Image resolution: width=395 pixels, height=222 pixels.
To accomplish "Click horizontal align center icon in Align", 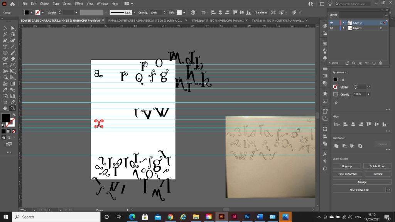I will coord(352,124).
